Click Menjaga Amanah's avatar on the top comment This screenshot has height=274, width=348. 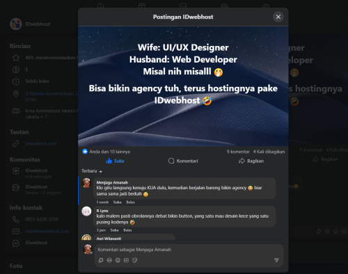coord(86,183)
